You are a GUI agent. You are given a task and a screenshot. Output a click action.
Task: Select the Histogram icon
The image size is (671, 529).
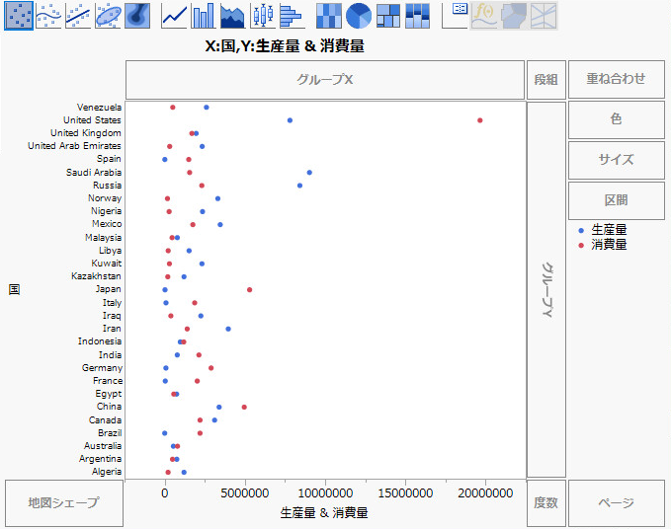[x=290, y=15]
